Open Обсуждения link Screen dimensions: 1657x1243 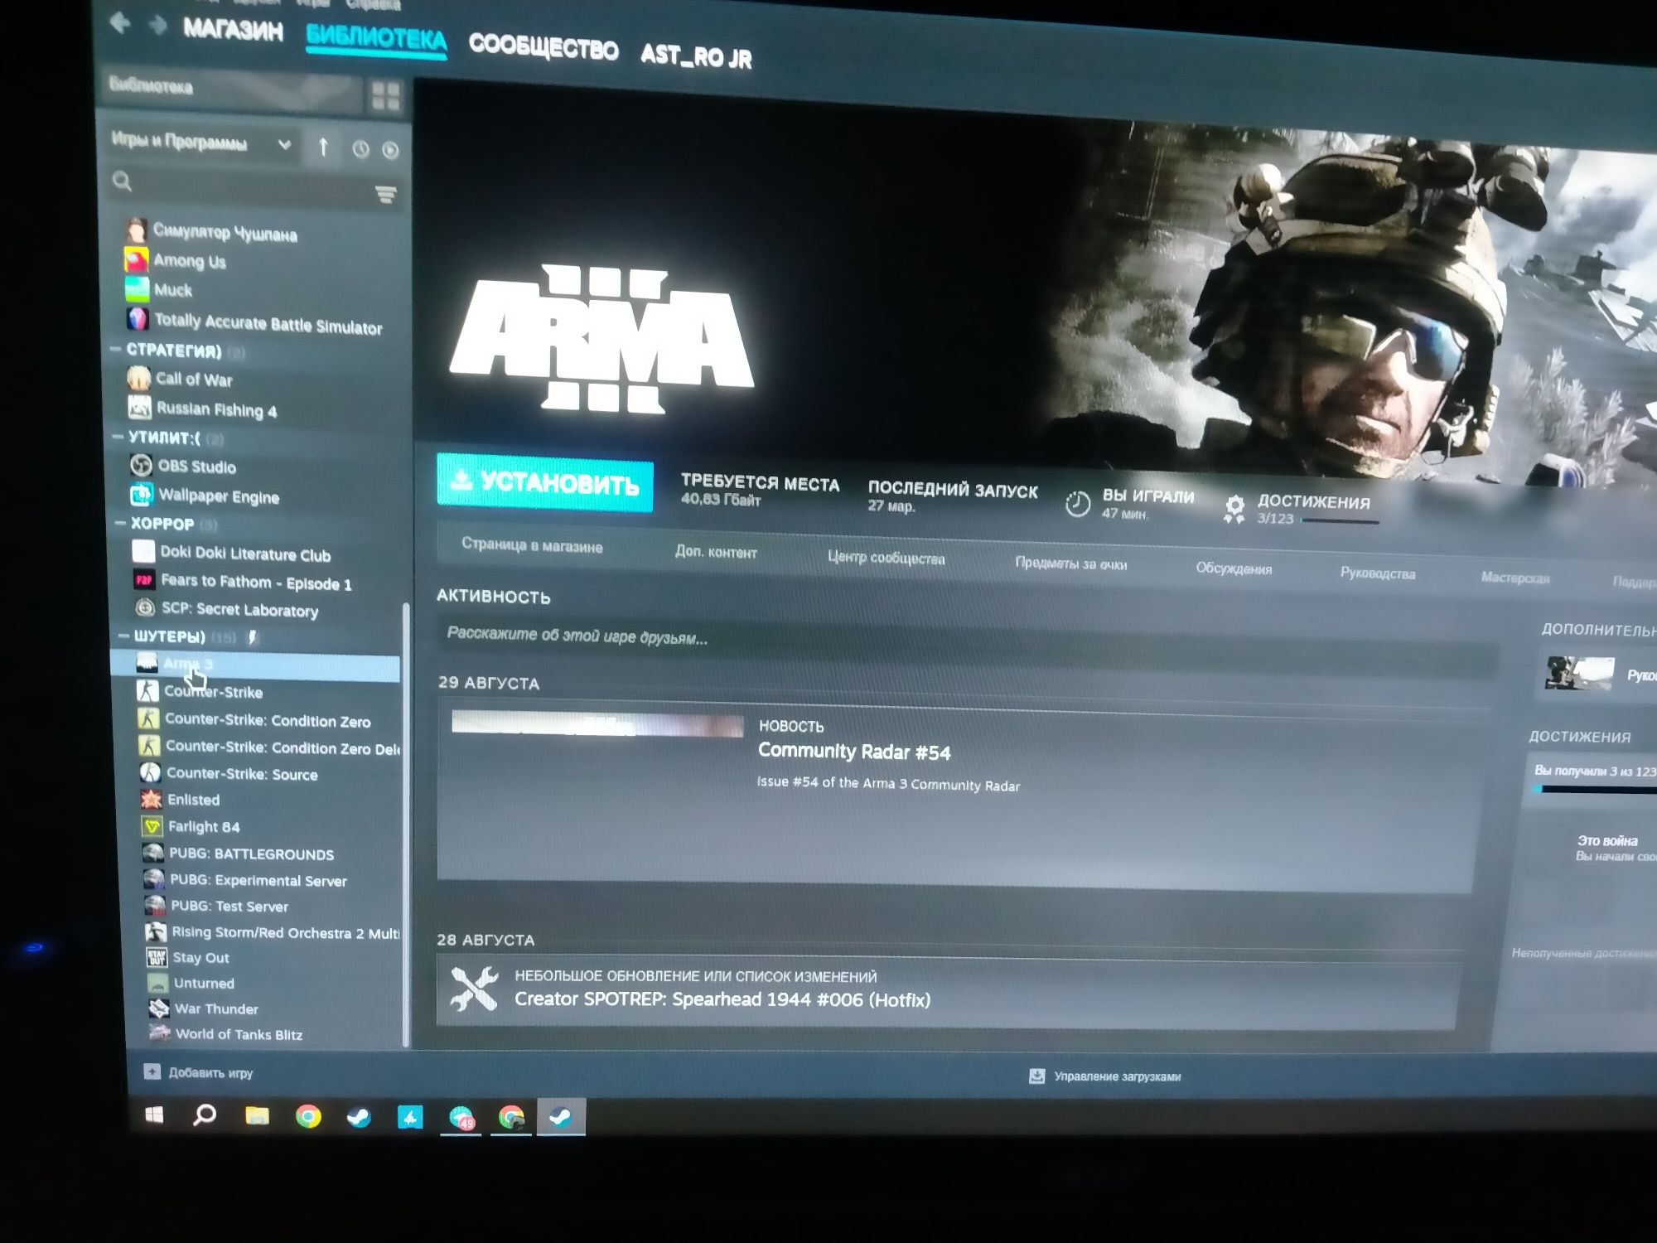1234,568
